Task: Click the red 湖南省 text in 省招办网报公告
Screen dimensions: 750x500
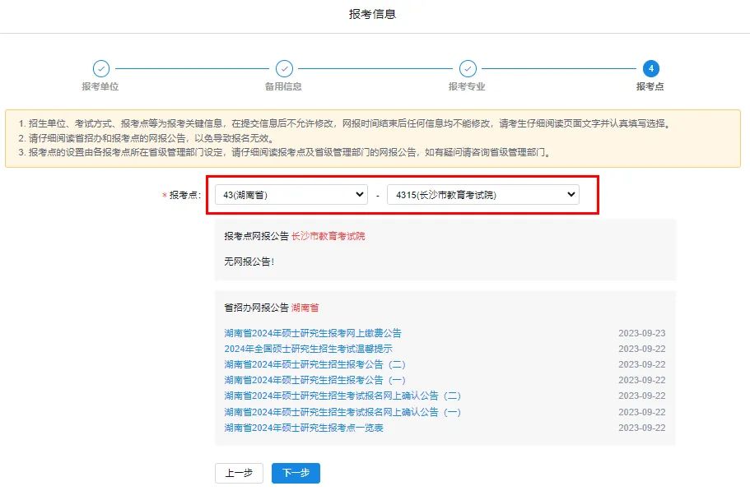Action: coord(305,308)
